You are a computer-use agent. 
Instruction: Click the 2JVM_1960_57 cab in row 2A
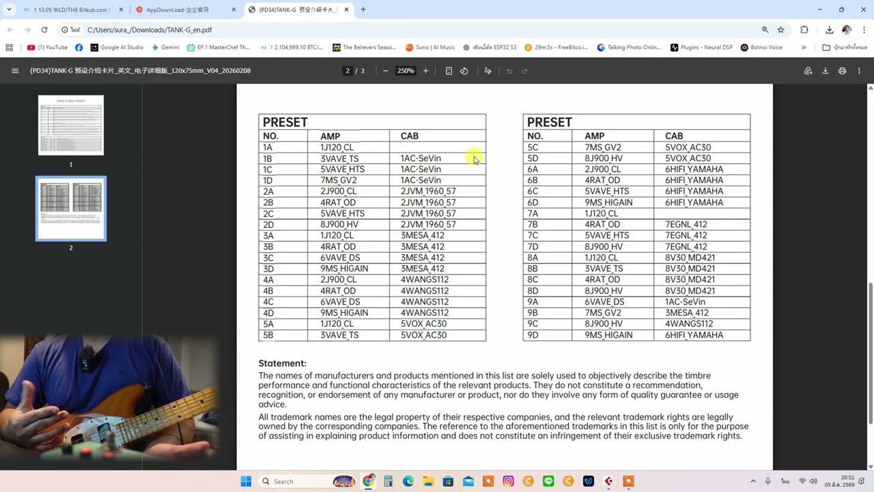click(x=428, y=191)
